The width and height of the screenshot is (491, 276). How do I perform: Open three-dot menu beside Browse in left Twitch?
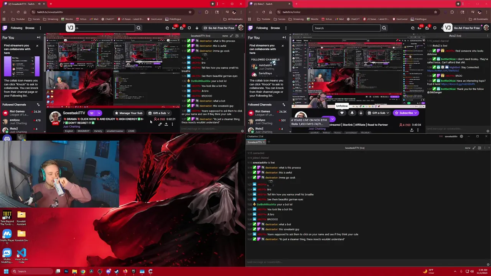(40, 28)
